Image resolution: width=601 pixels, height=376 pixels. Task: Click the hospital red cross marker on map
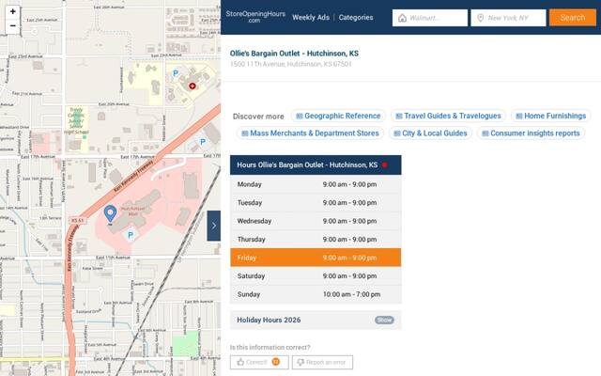click(192, 86)
